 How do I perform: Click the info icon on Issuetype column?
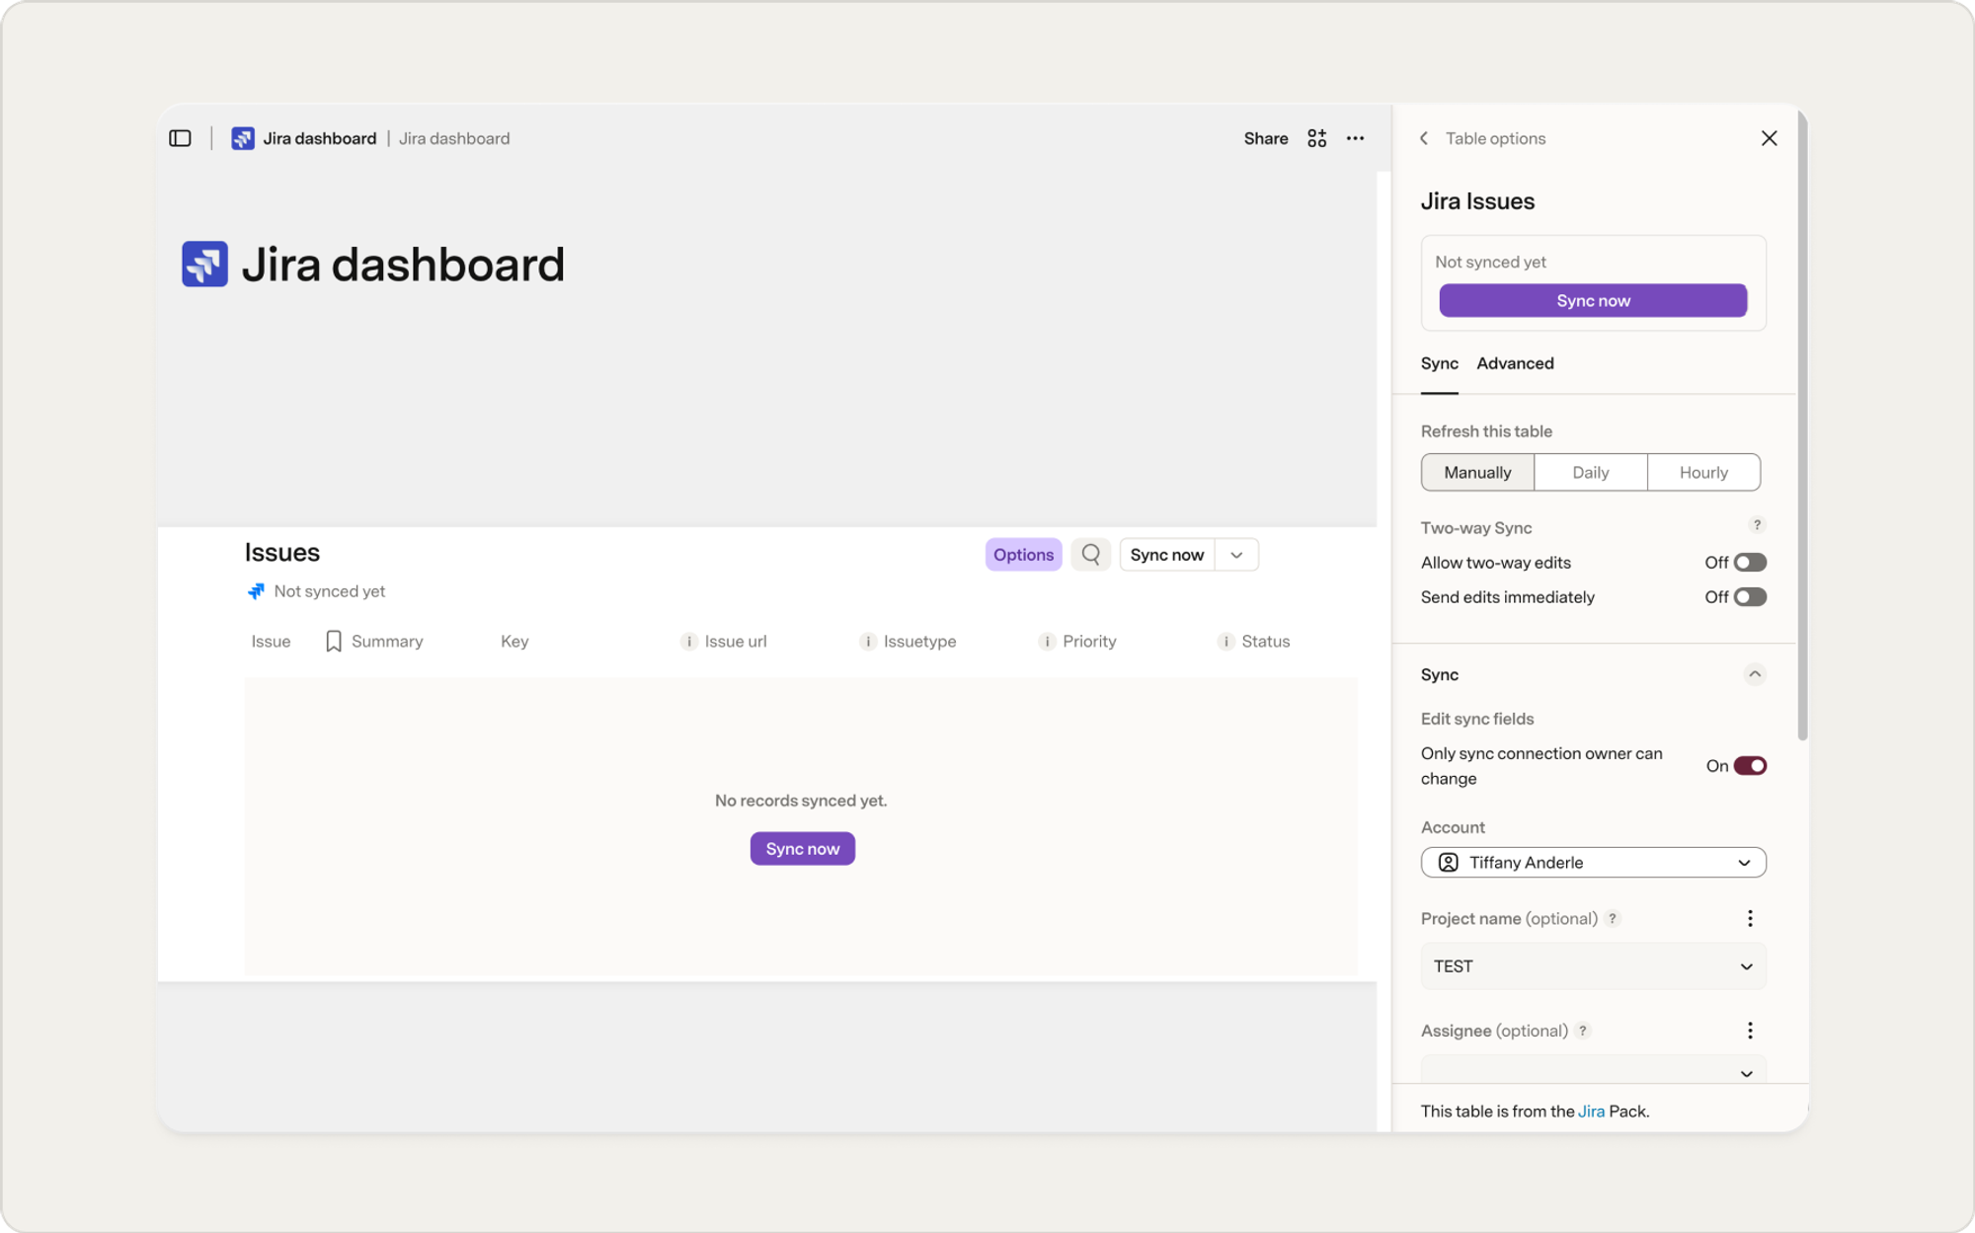pyautogui.click(x=868, y=642)
